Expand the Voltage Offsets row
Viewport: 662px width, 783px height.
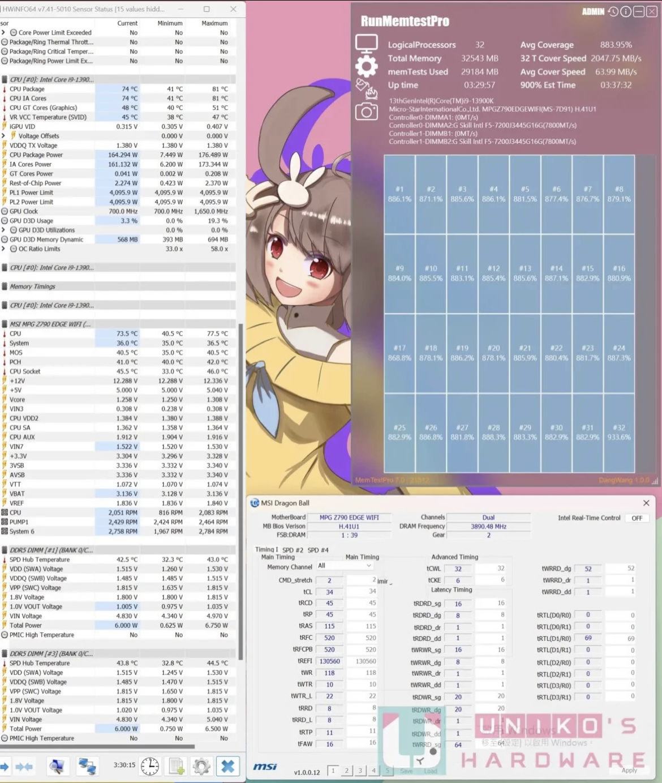(x=3, y=136)
